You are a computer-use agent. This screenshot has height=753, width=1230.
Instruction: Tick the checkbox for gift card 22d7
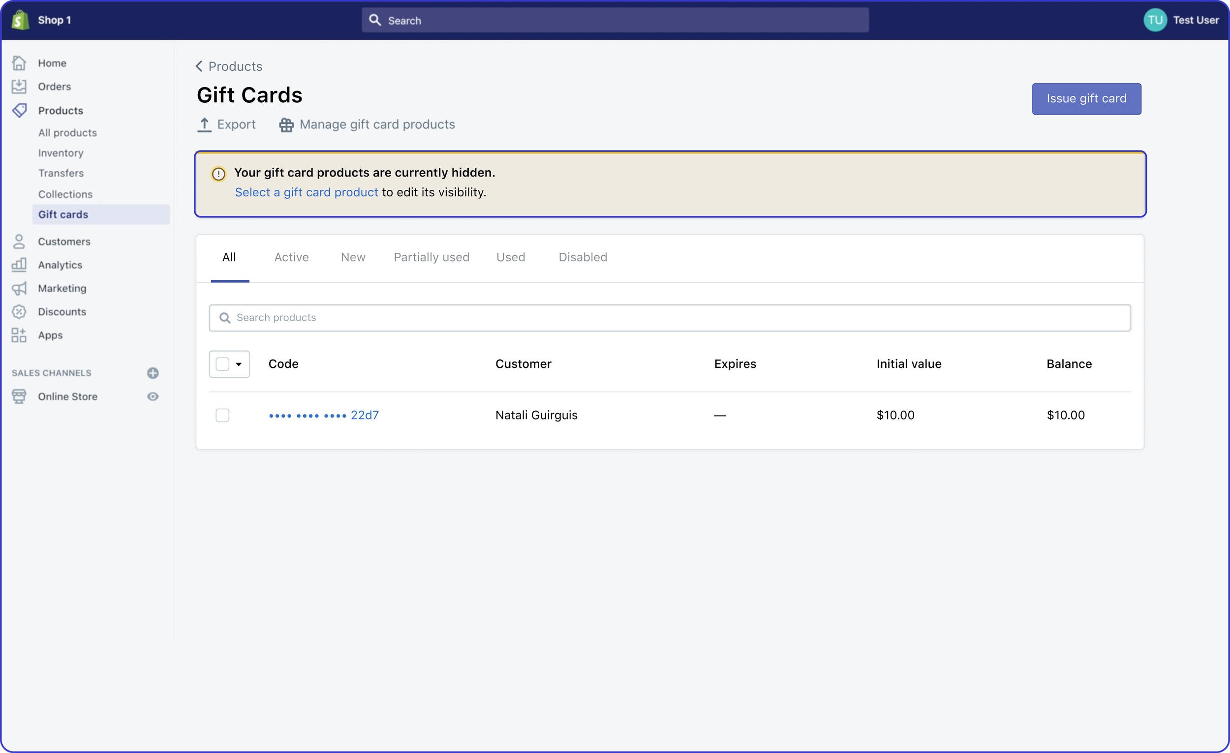[x=223, y=415]
